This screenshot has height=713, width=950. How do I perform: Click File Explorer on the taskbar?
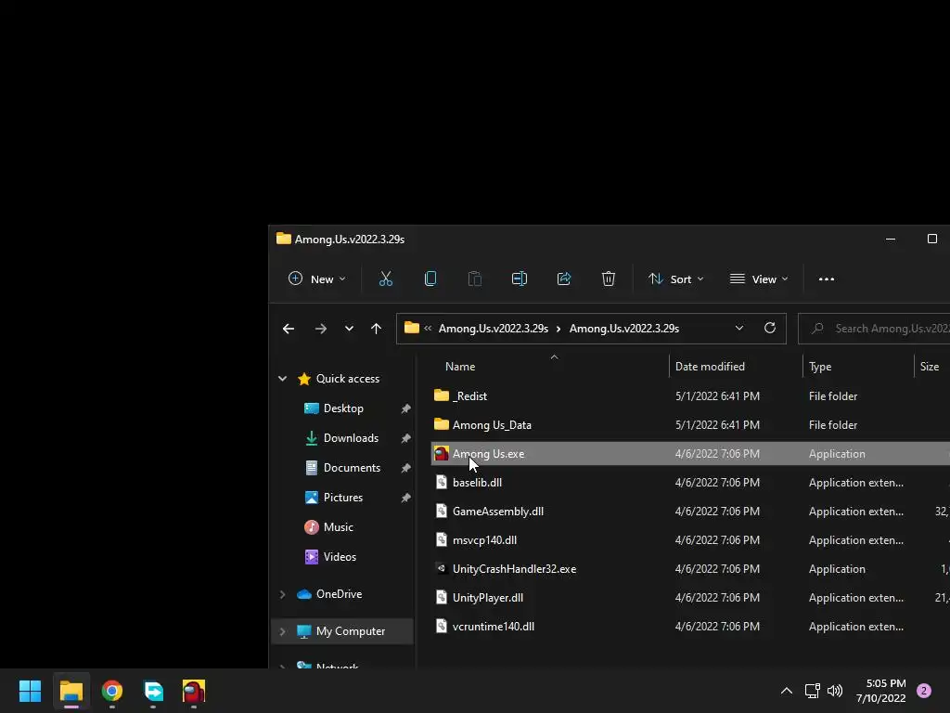[x=71, y=691]
